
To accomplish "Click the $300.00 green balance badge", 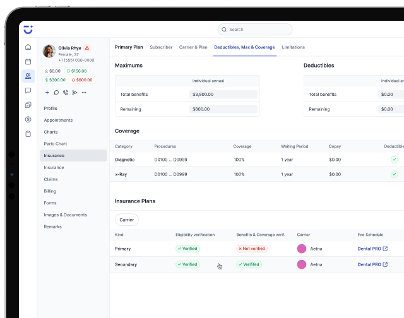I will point(56,80).
